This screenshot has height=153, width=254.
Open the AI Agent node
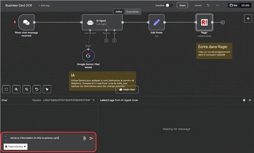[102, 22]
